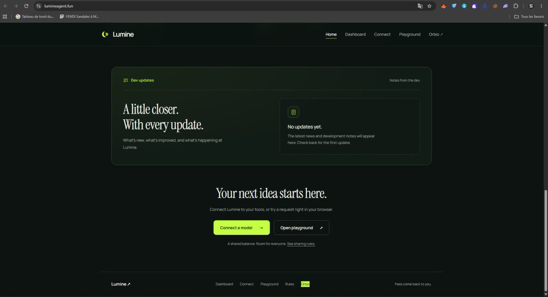
Task: Open the extensions puzzle piece menu
Action: click(x=516, y=6)
